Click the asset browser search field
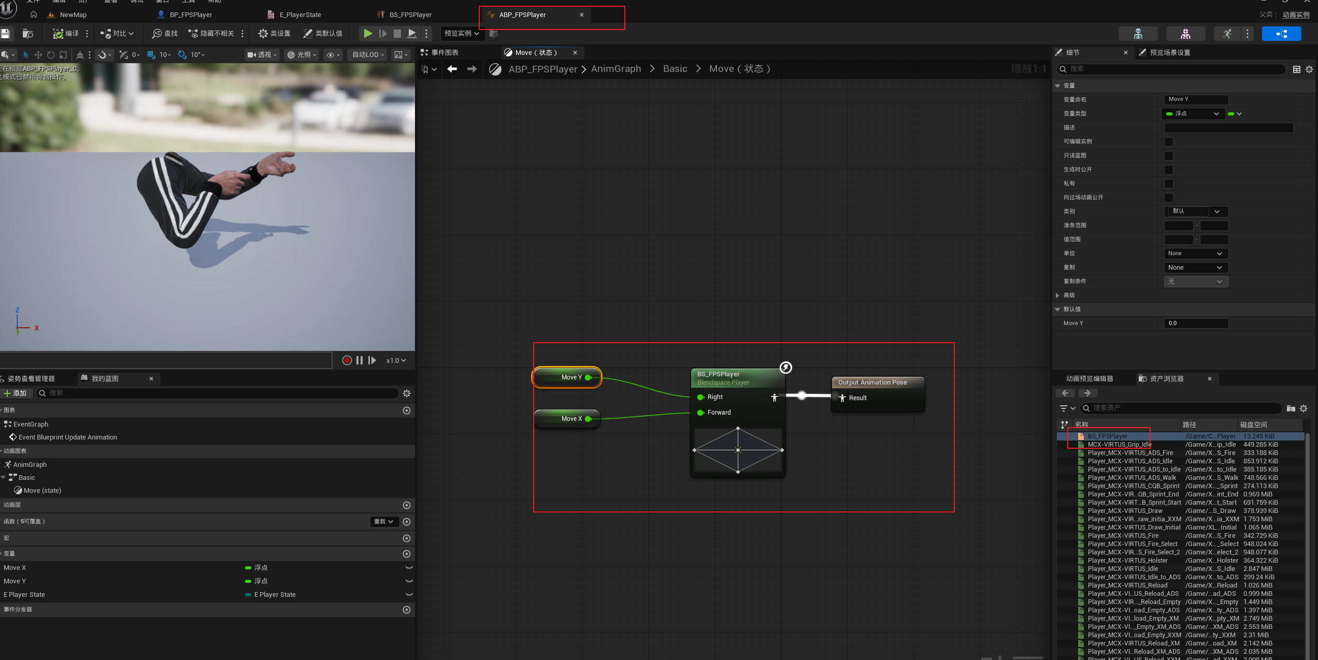The width and height of the screenshot is (1318, 660). (1181, 408)
